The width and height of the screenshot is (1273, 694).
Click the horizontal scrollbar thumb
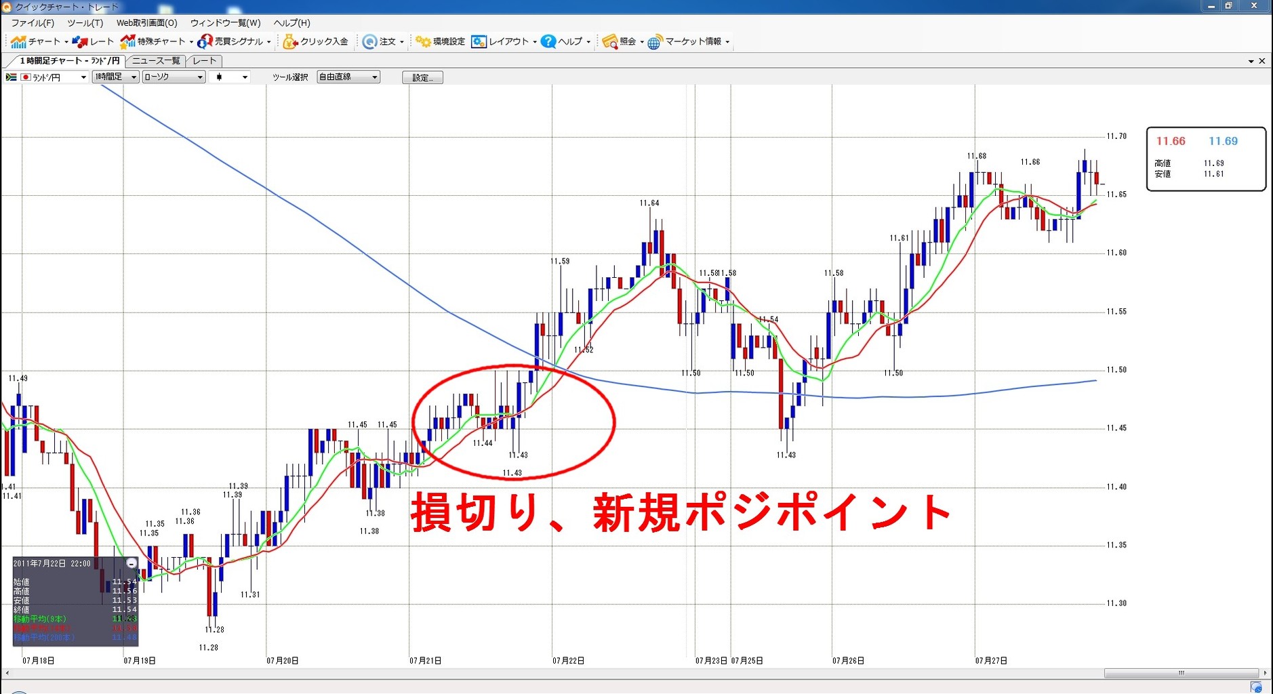[1181, 673]
